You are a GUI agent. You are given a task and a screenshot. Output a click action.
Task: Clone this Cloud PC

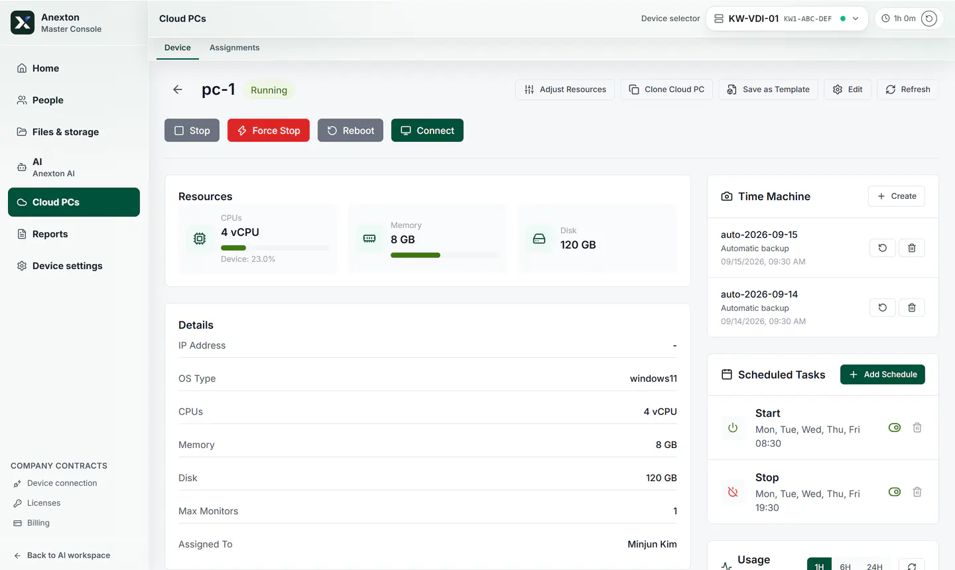coord(667,89)
